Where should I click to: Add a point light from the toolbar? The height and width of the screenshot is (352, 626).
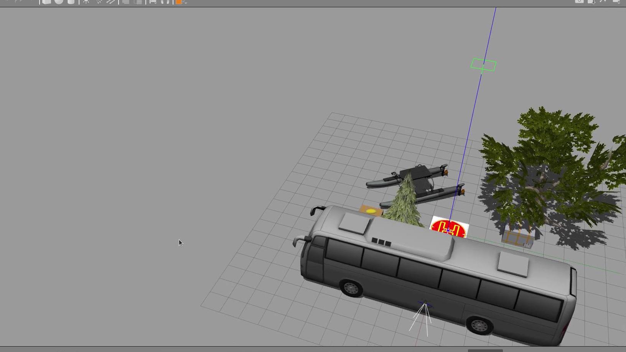pyautogui.click(x=86, y=2)
